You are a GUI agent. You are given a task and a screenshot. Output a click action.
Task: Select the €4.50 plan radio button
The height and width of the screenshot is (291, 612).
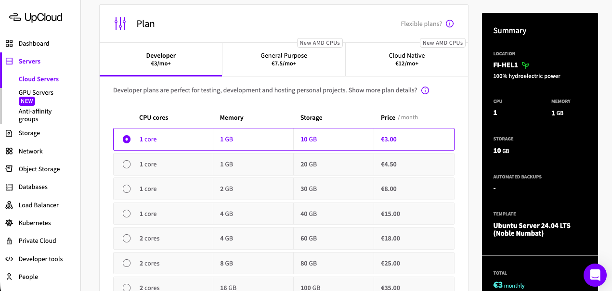pos(127,164)
